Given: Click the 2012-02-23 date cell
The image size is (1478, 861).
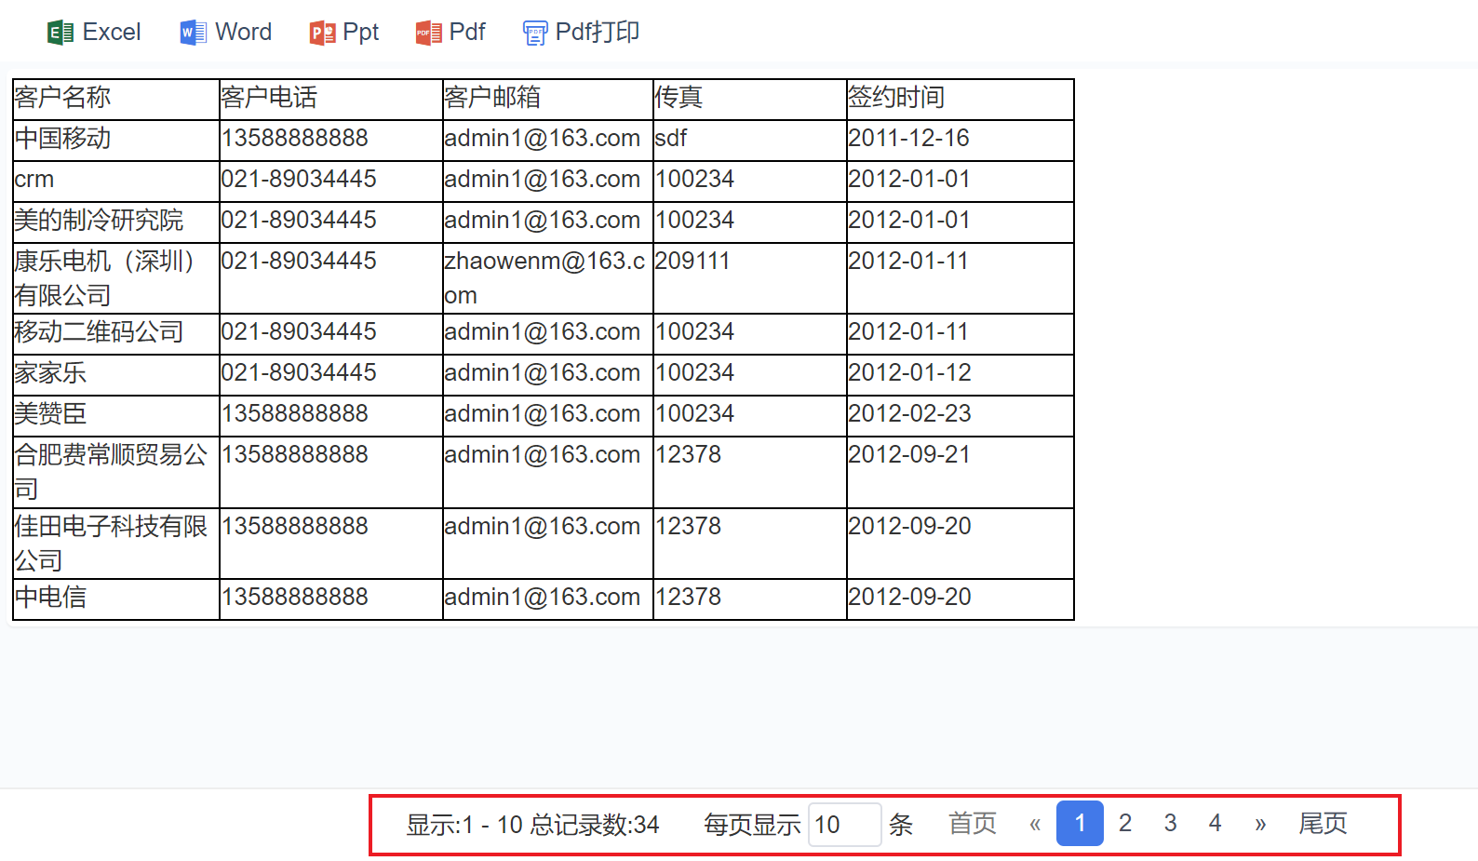Looking at the screenshot, I should pyautogui.click(x=961, y=416).
